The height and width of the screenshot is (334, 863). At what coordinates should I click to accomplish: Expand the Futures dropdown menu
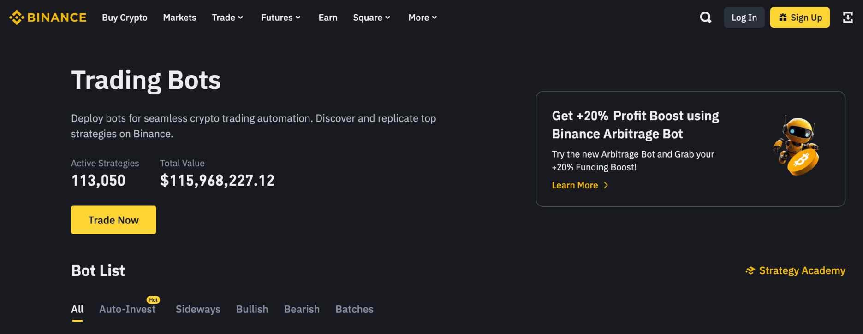tap(281, 18)
